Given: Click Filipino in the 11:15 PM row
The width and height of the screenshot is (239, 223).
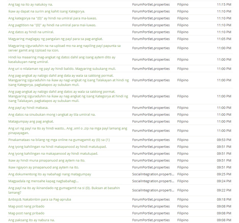Looking at the screenshot, I should pos(183,5).
